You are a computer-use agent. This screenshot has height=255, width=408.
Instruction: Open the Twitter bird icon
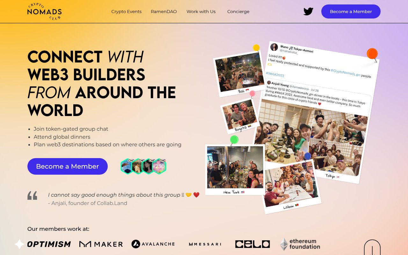(308, 11)
